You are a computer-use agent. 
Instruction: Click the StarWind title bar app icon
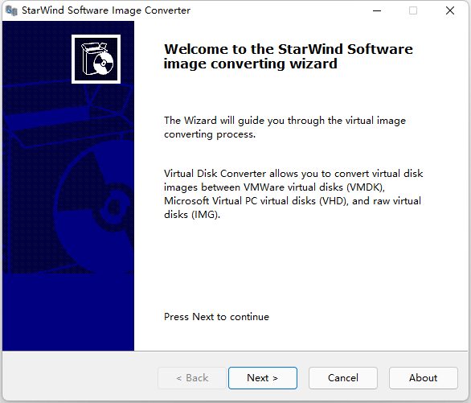coord(11,10)
